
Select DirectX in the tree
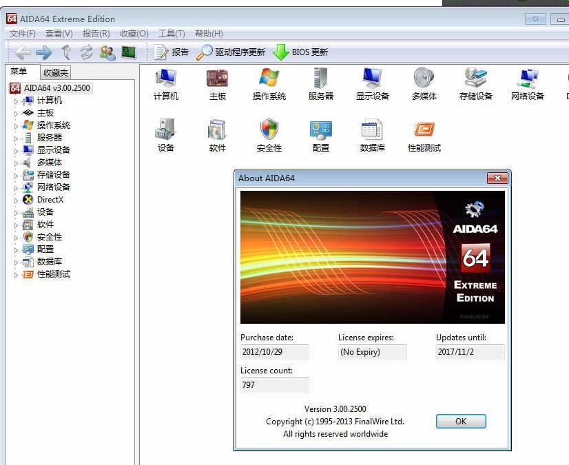tap(50, 200)
